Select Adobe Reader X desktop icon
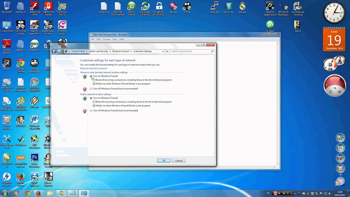Screen dimensions: 350x197 coord(7,47)
